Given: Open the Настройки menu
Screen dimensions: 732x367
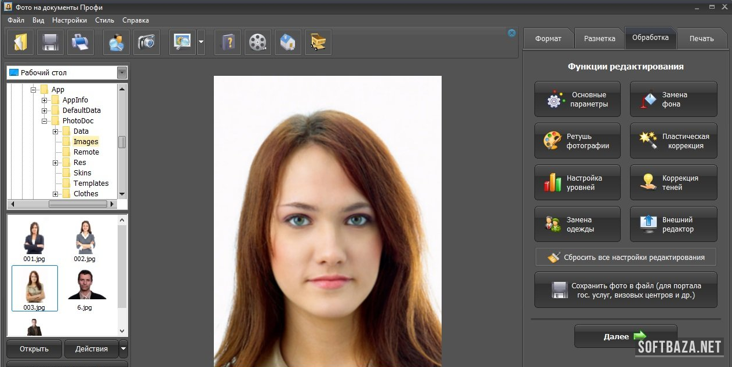Looking at the screenshot, I should click(x=69, y=20).
